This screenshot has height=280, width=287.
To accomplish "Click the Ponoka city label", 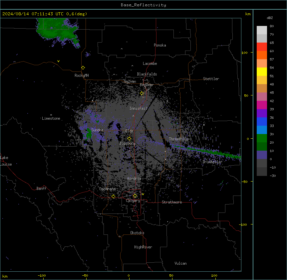I will coord(160,45).
